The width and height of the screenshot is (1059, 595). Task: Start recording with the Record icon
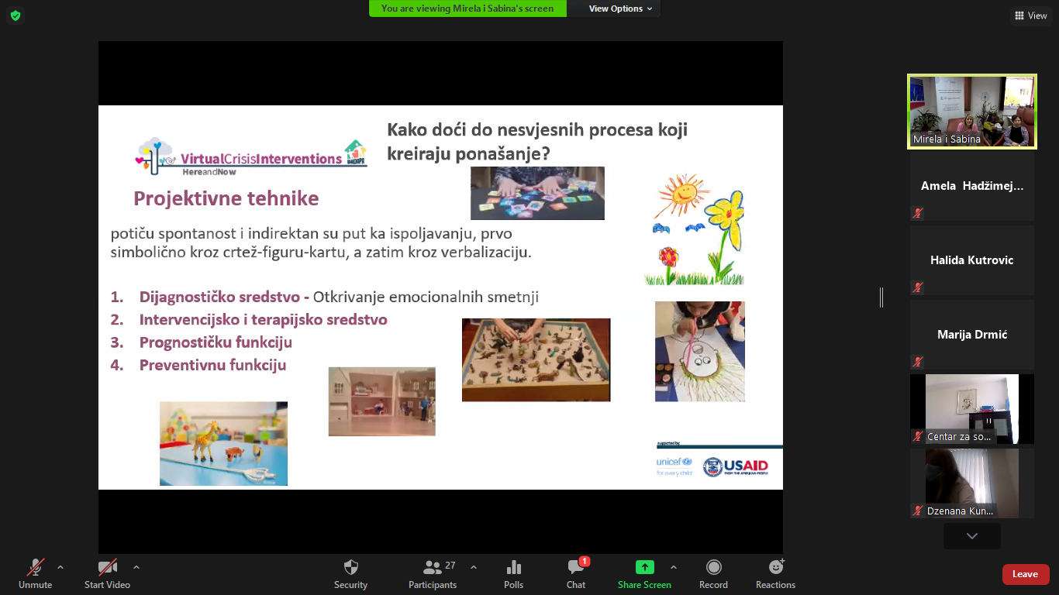tap(713, 567)
